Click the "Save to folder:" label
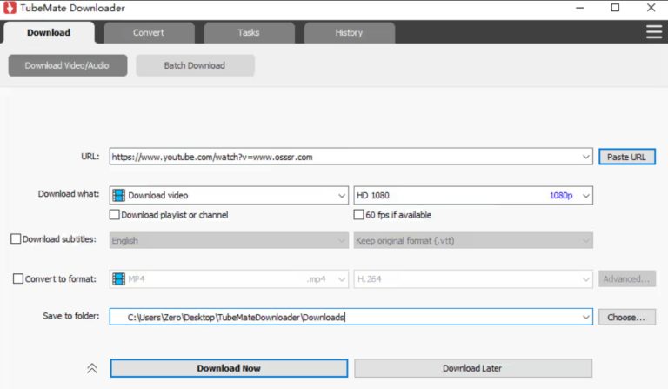The width and height of the screenshot is (668, 389). pyautogui.click(x=71, y=316)
